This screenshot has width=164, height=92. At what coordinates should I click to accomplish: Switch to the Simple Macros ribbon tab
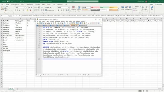pyautogui.click(x=15, y=4)
